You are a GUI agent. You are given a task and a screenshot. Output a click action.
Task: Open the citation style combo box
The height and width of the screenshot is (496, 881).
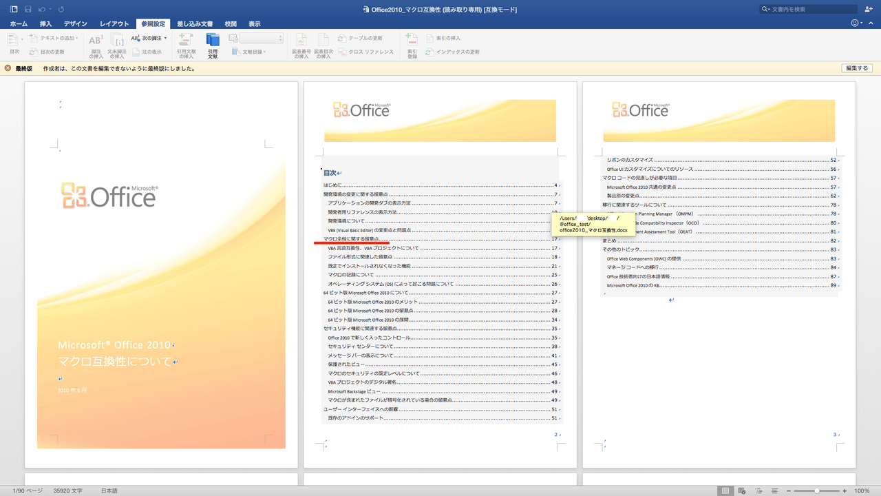point(261,38)
